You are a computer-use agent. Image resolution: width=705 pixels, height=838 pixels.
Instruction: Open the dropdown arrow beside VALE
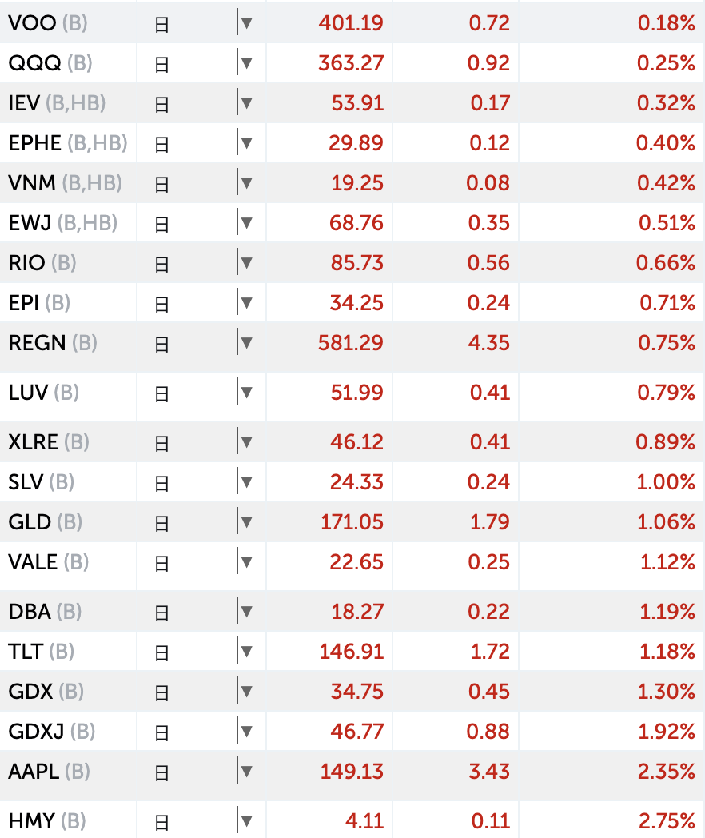click(x=248, y=562)
